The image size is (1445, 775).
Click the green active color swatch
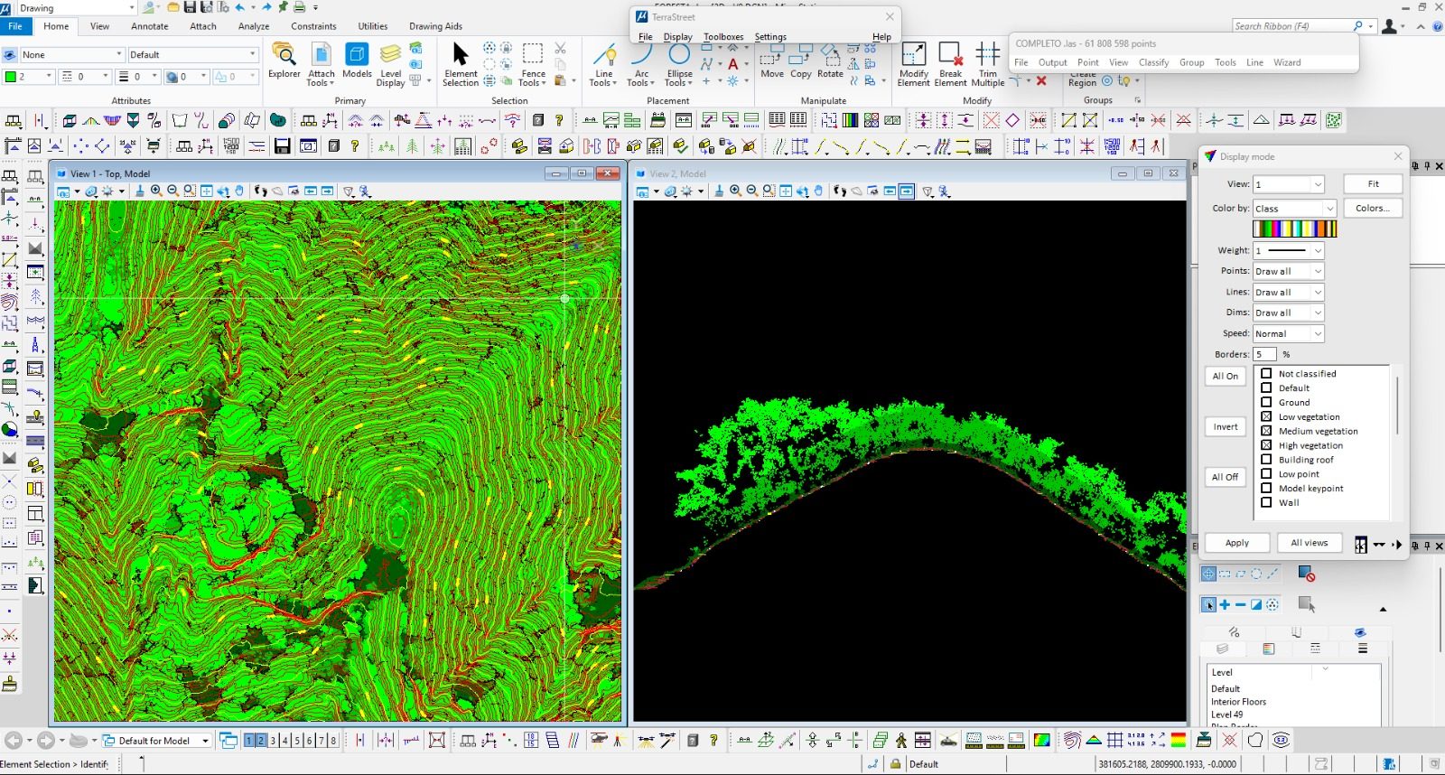10,77
